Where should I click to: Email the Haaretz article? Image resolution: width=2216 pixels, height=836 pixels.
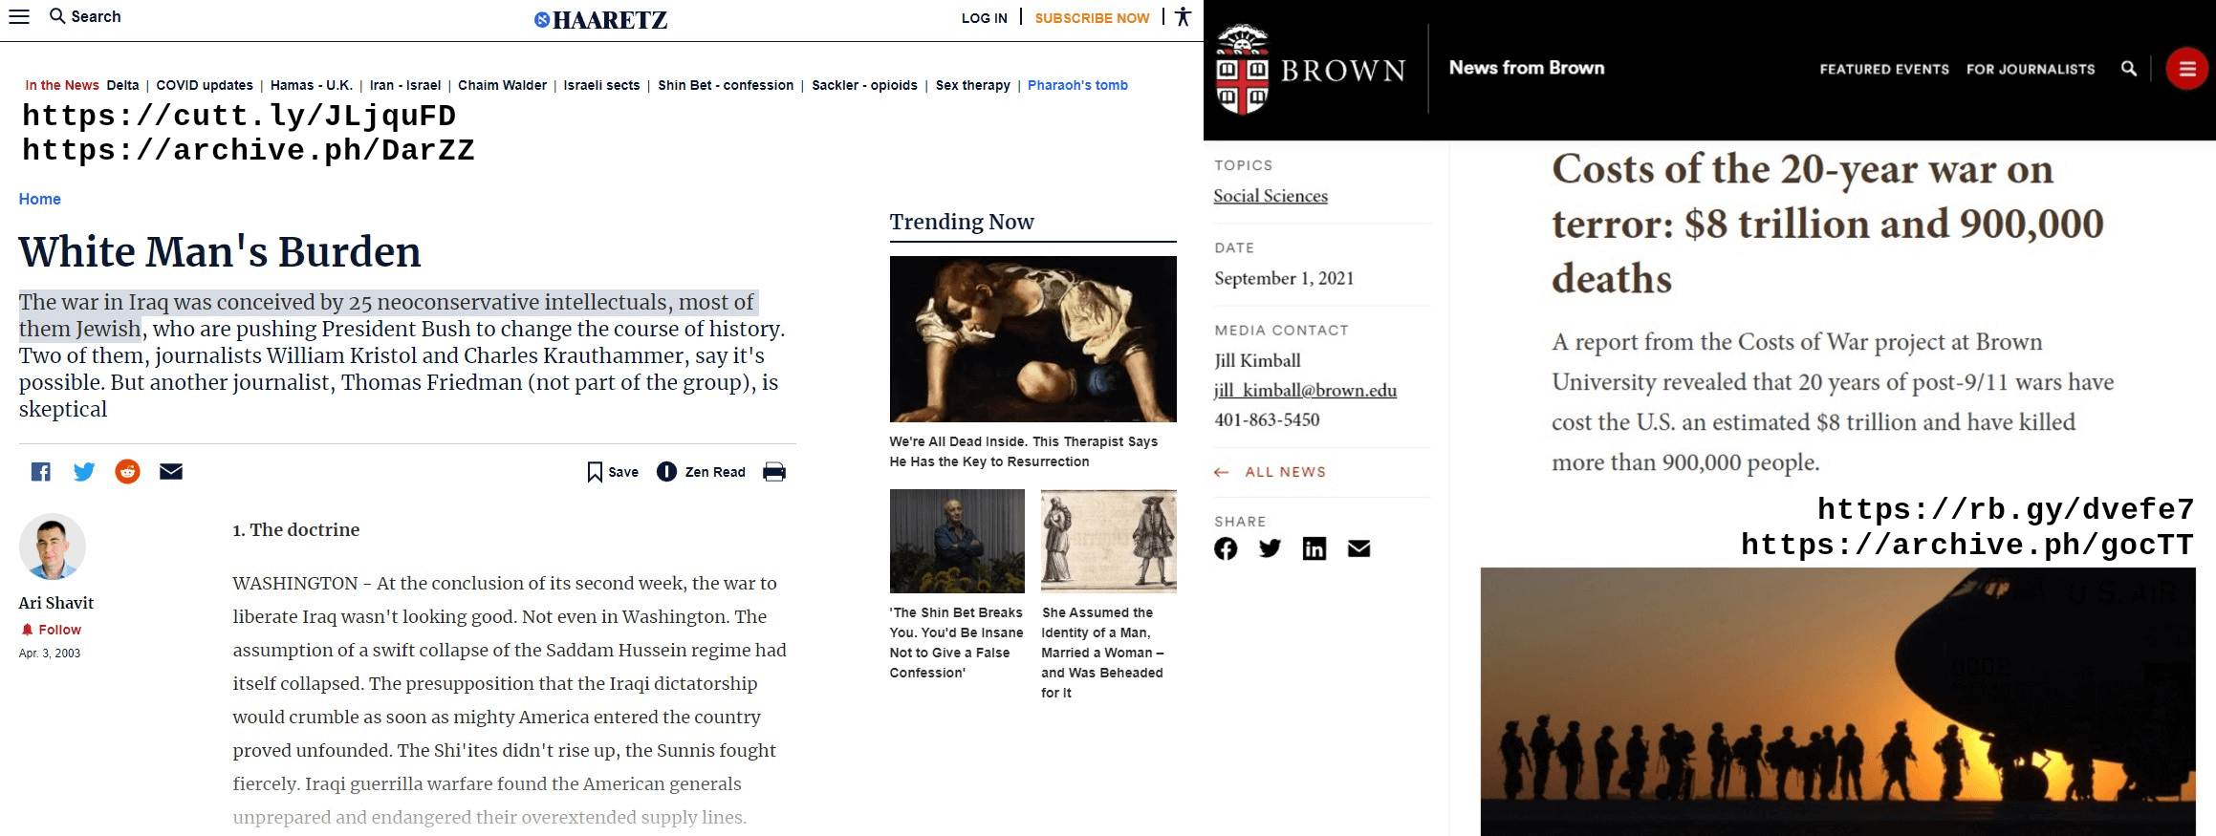tap(171, 471)
